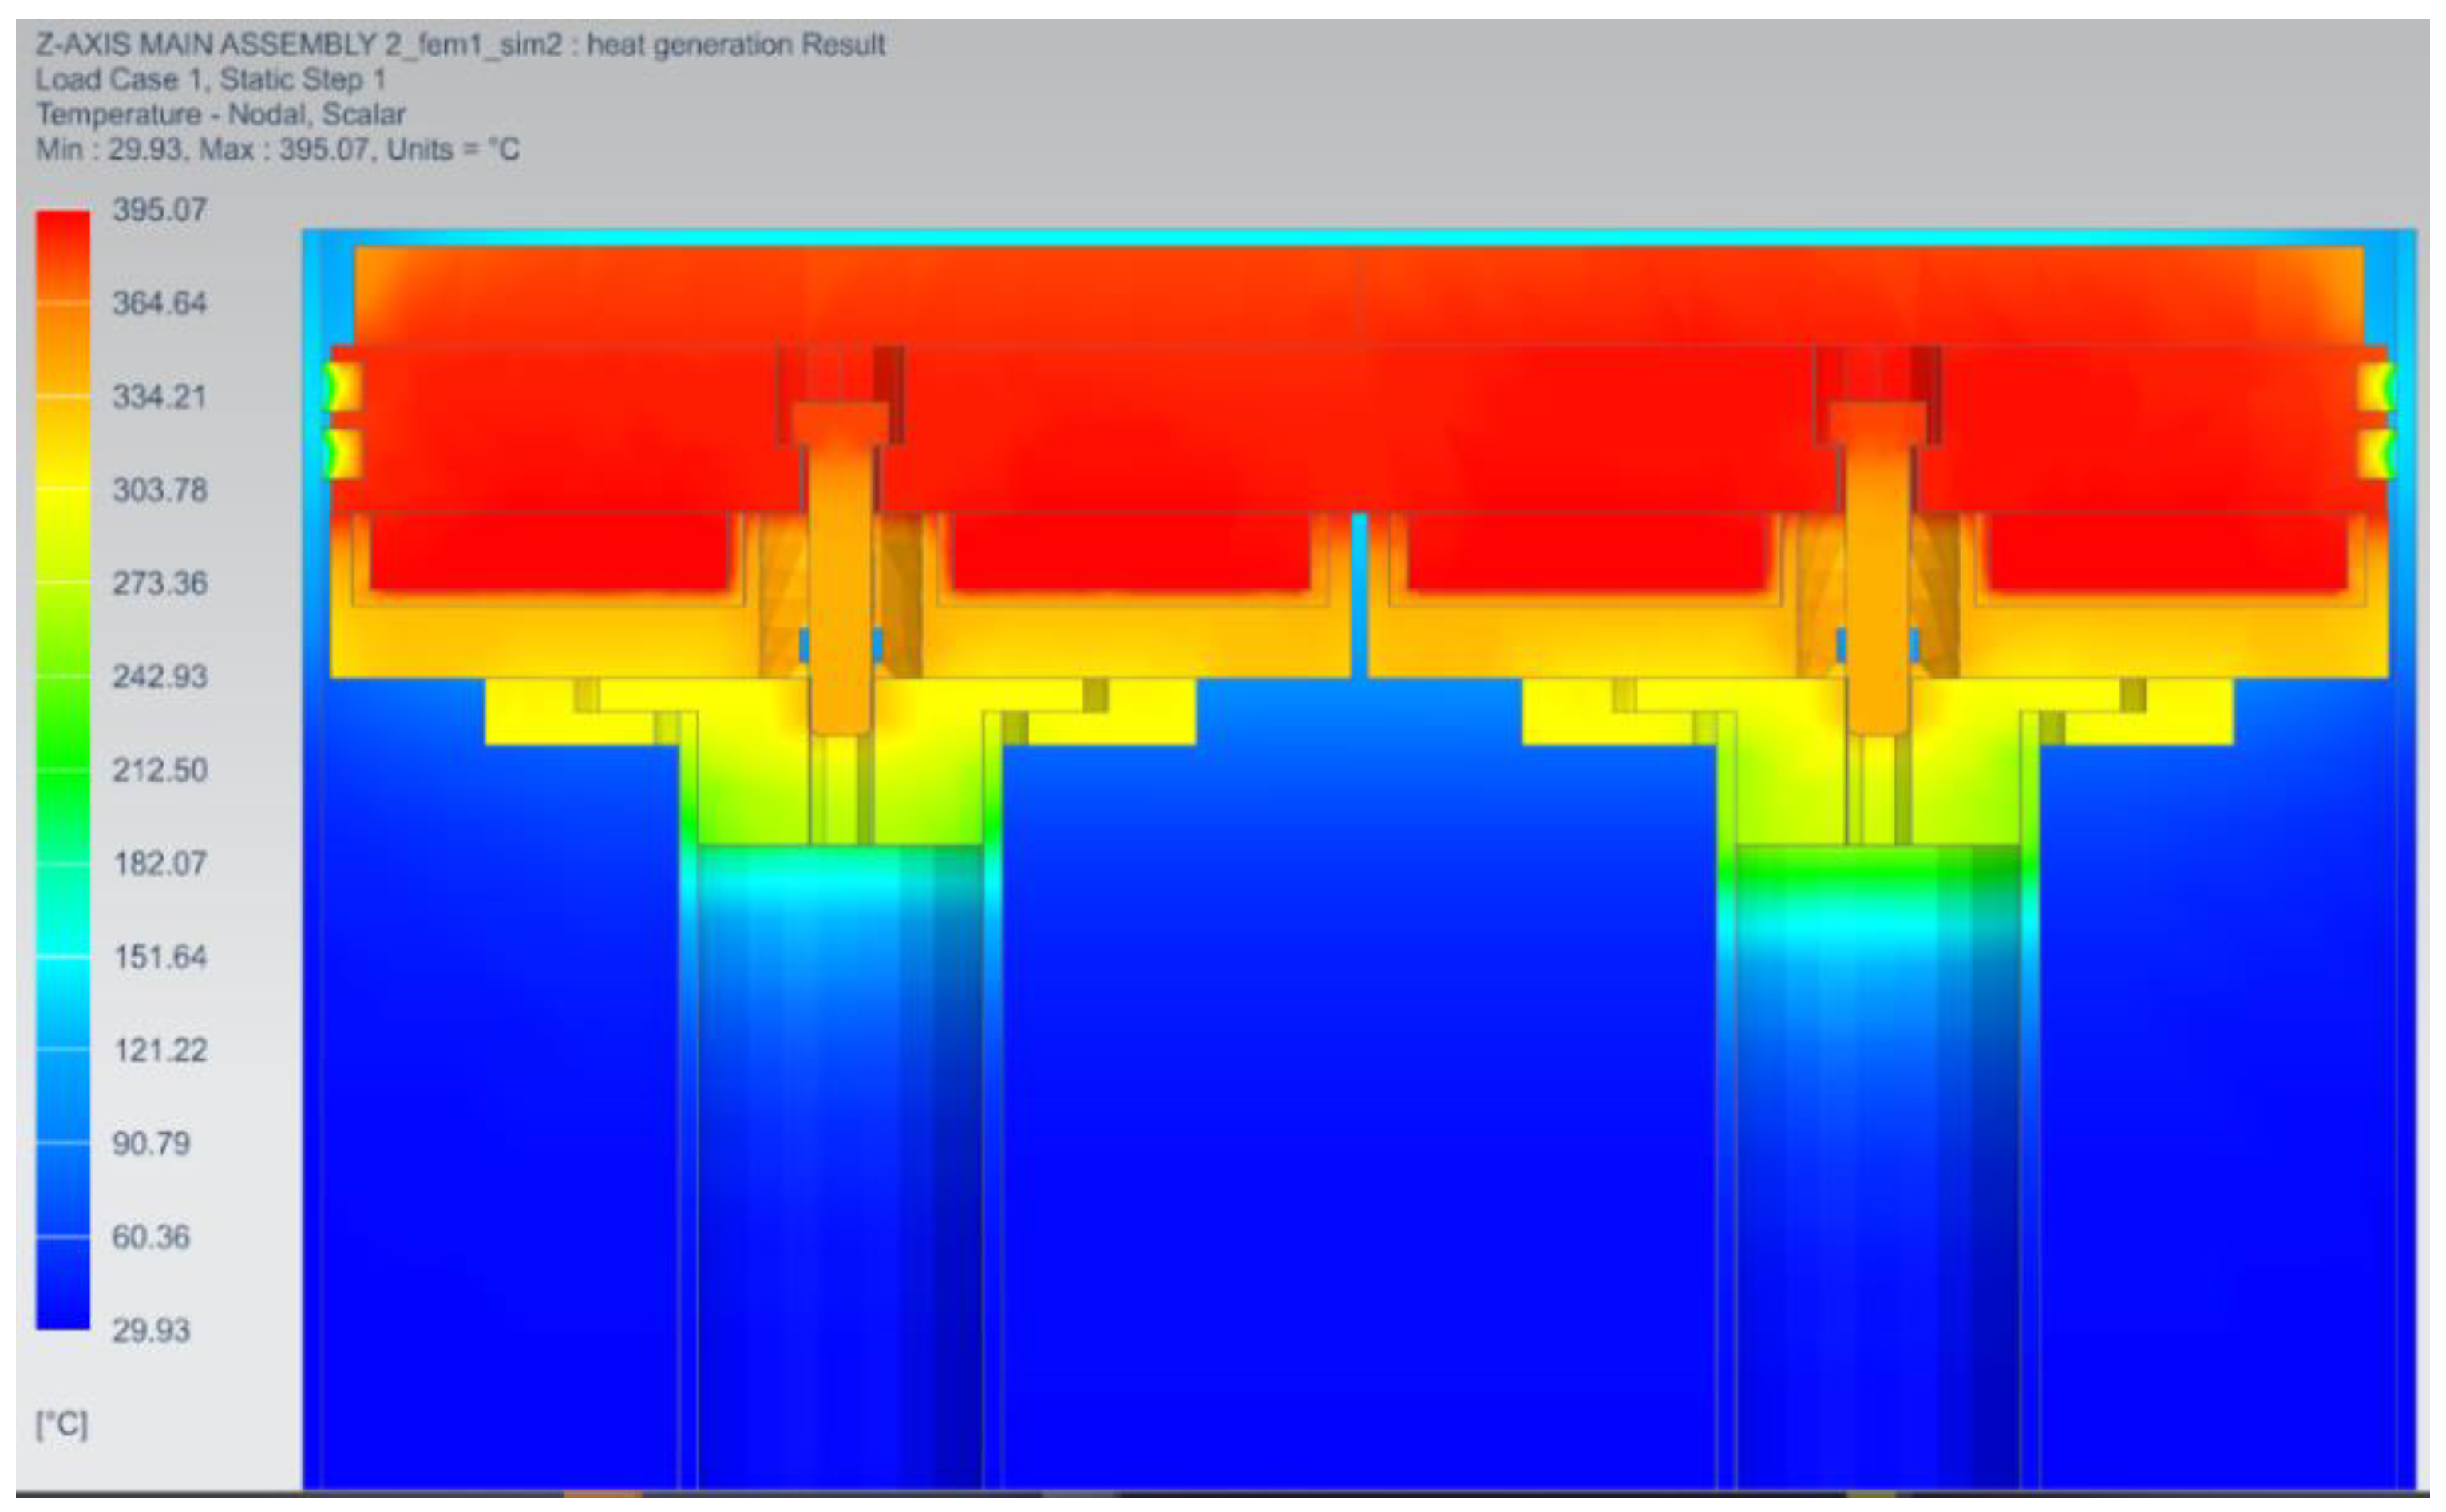Click the Temperature - Nodal, Scalar label
The image size is (2446, 1512).
click(x=220, y=114)
